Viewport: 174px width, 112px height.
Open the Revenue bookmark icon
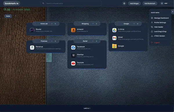(x=32, y=48)
